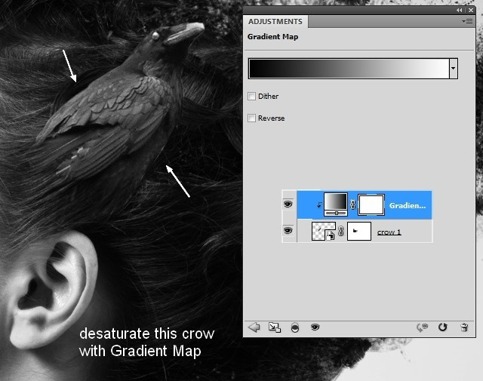Screen dimensions: 483x381
Task: Enable the Reverse checkbox
Action: (251, 118)
